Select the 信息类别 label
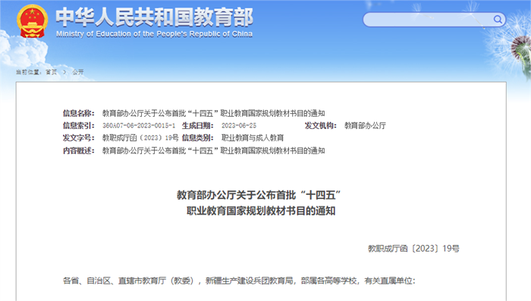This screenshot has height=301, width=531. coord(198,138)
